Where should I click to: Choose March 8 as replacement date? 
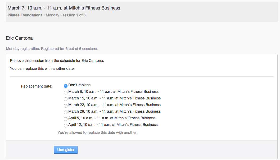coord(66,92)
